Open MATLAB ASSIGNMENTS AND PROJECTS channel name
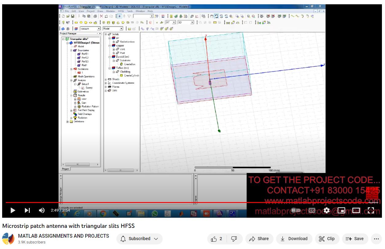Viewport: 385px width, 249px height. (x=64, y=236)
